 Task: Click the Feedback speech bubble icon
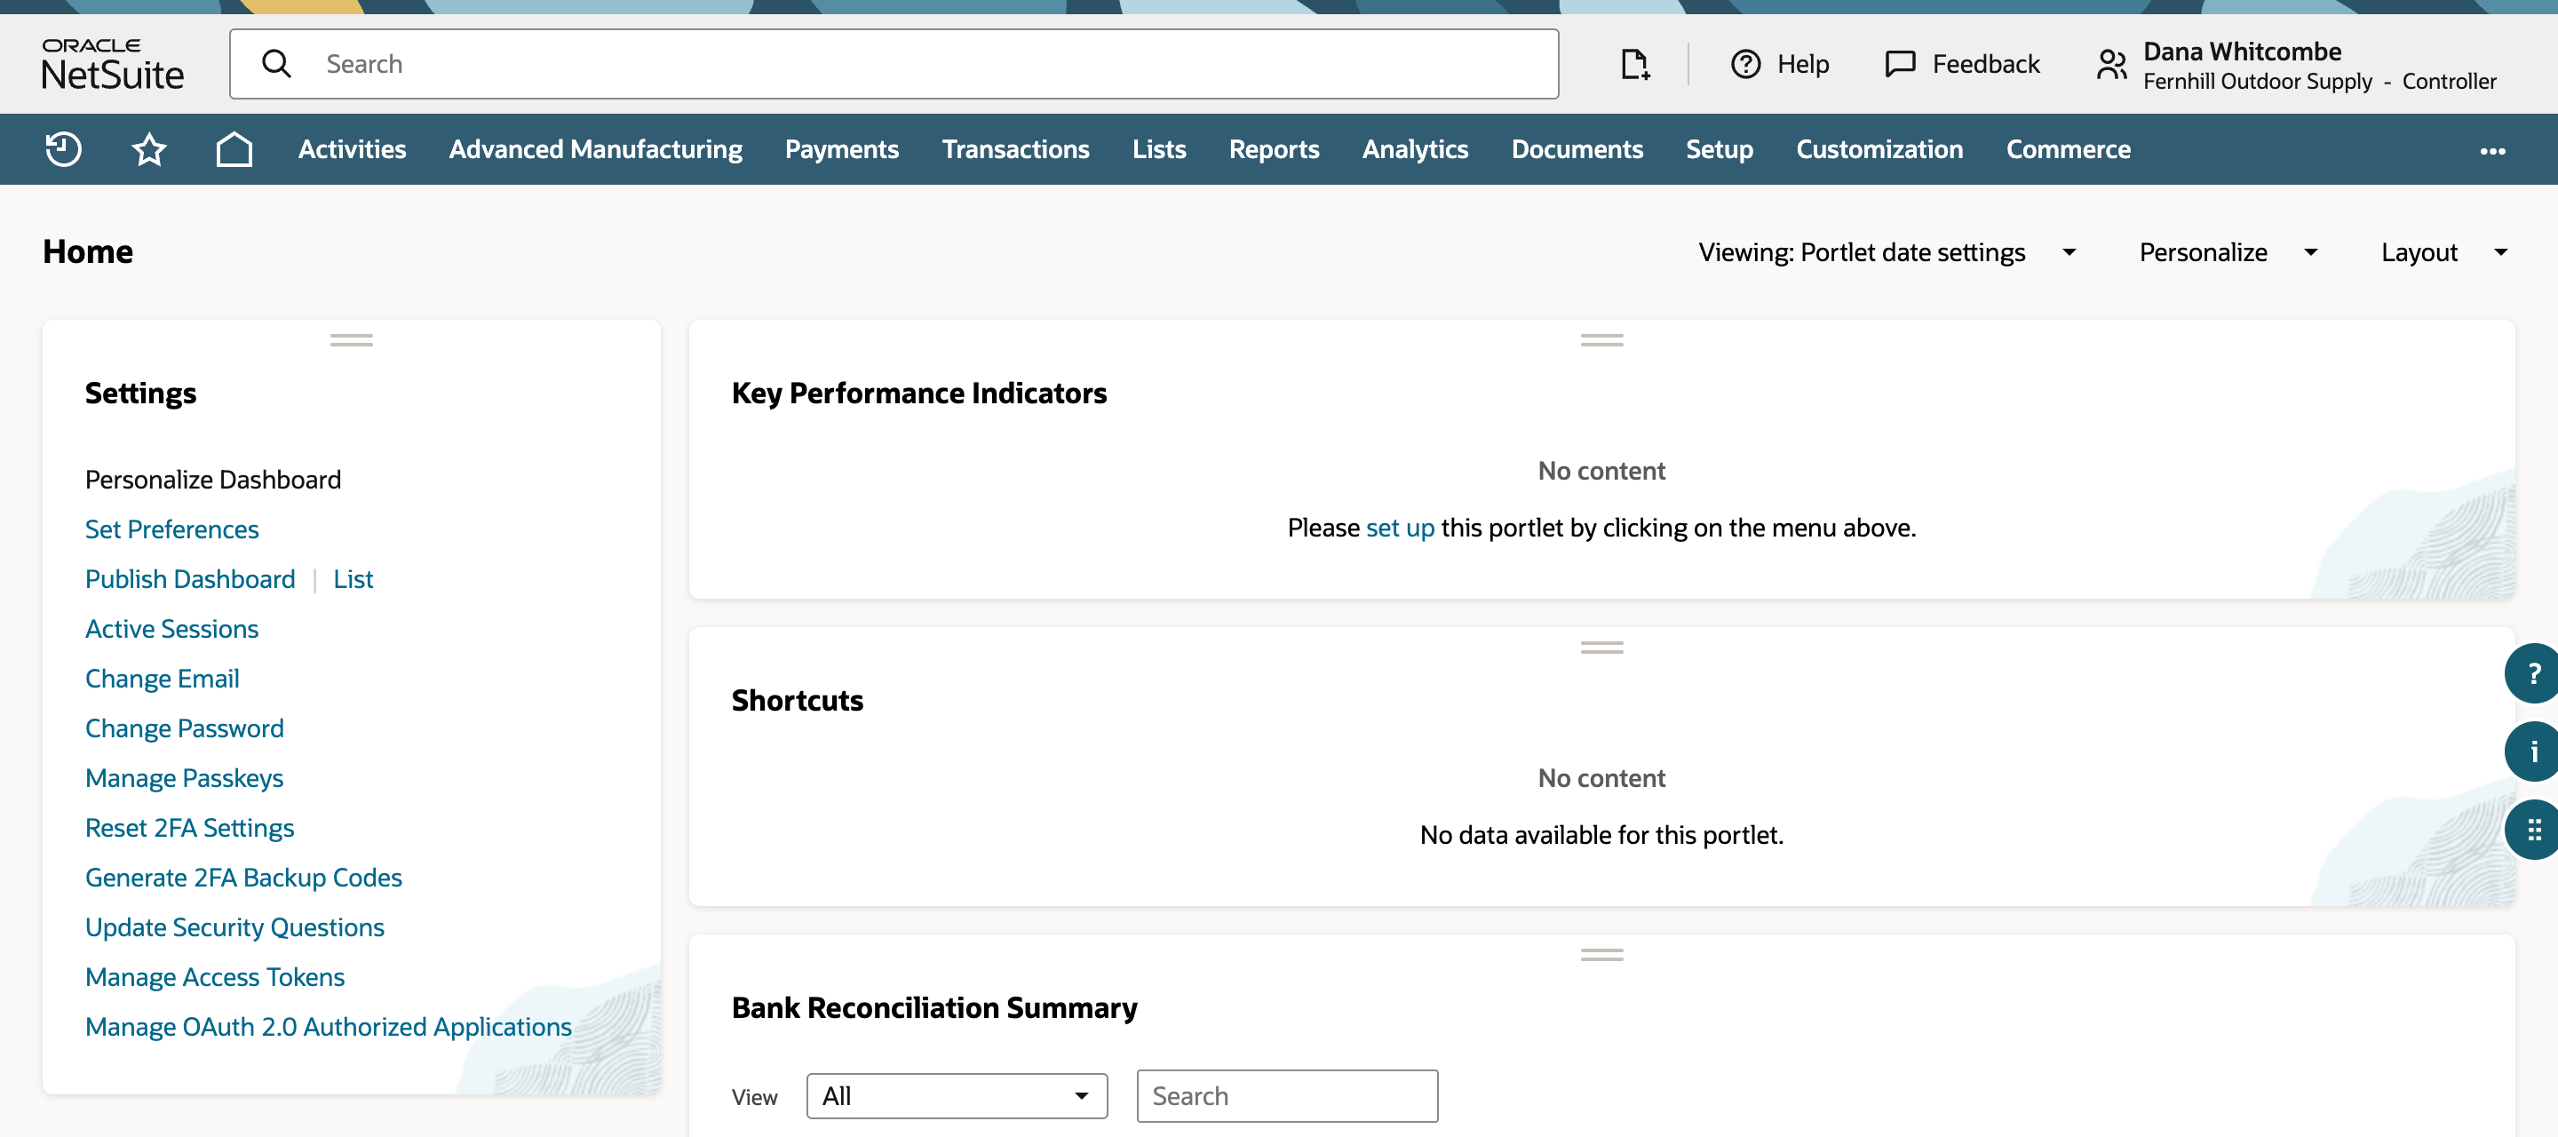point(1900,65)
